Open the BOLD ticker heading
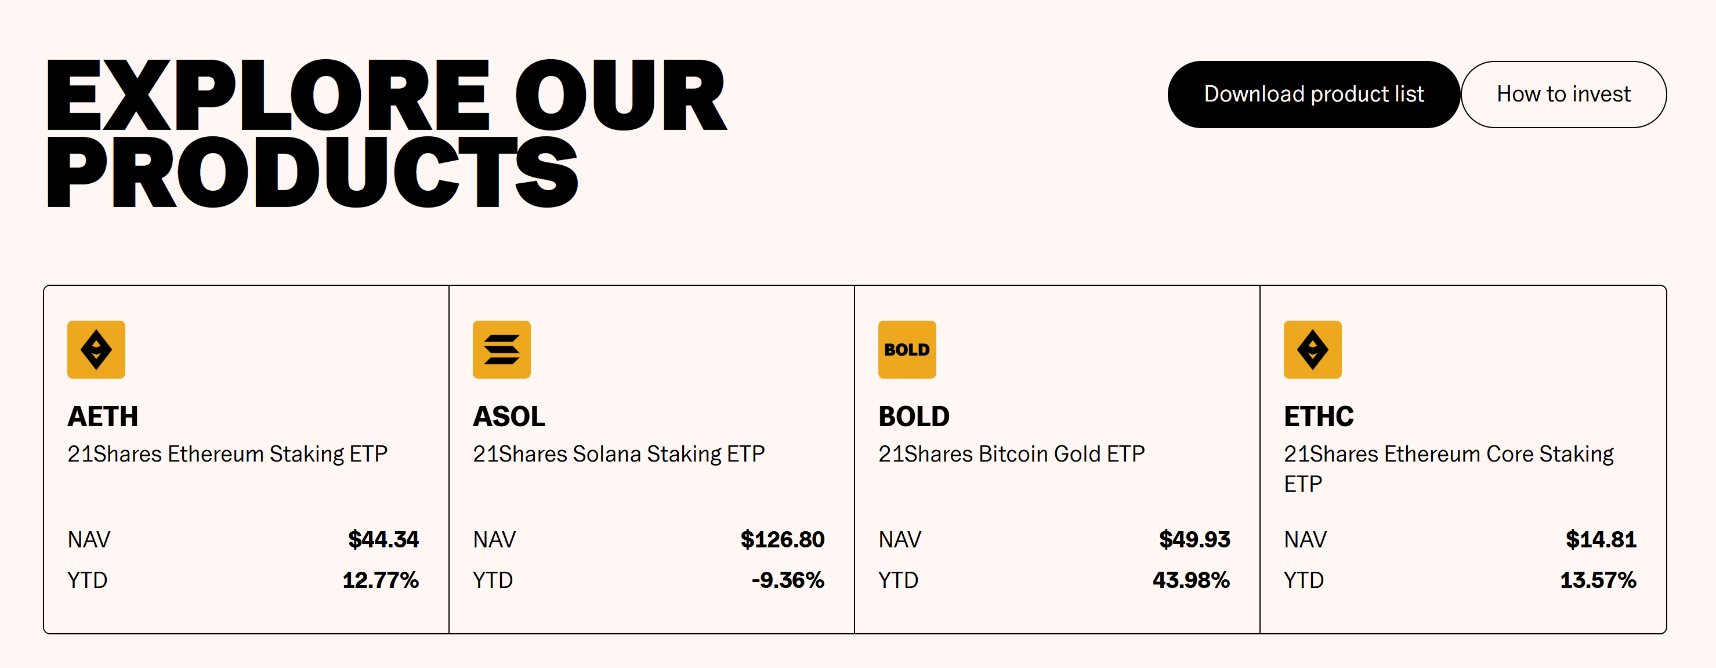This screenshot has width=1716, height=668. pyautogui.click(x=914, y=417)
